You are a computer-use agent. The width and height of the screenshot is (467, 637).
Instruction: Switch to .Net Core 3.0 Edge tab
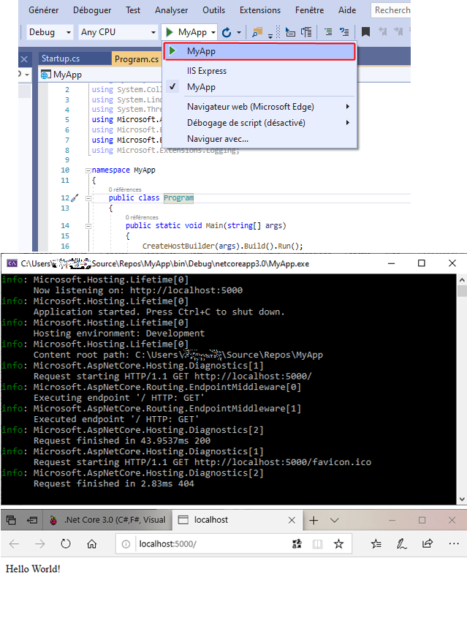coord(107,520)
